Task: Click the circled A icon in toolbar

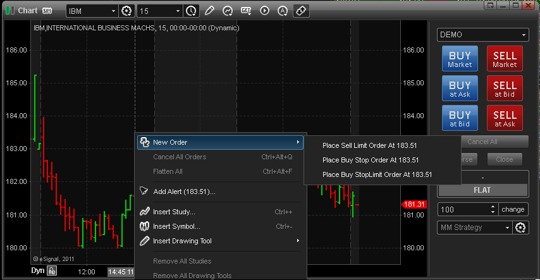Action: click(283, 11)
